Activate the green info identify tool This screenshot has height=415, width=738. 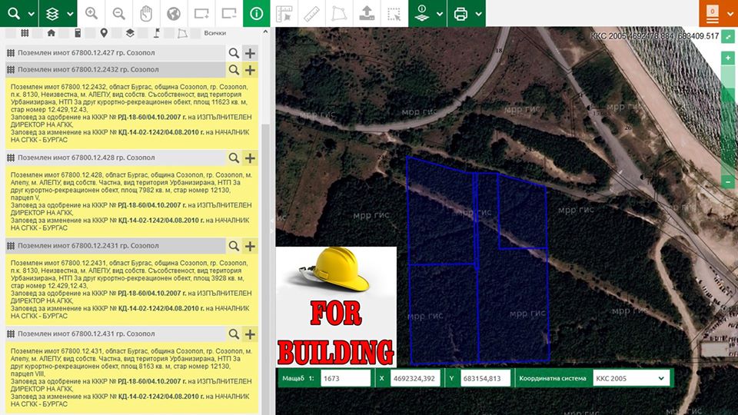click(256, 14)
